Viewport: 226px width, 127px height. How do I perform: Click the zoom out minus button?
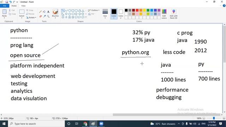[x=204, y=118]
